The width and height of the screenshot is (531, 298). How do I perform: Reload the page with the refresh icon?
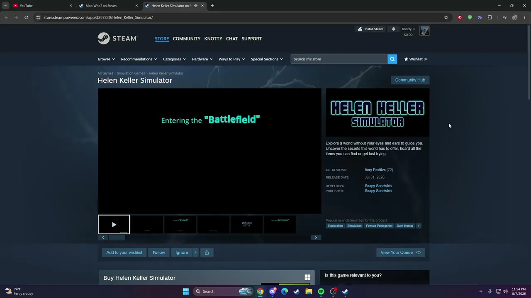tap(26, 17)
